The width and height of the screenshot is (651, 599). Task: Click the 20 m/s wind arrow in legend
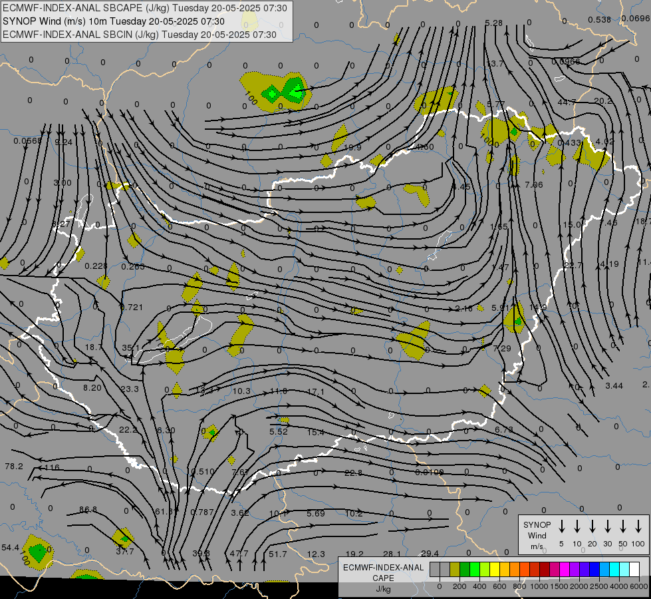592,526
